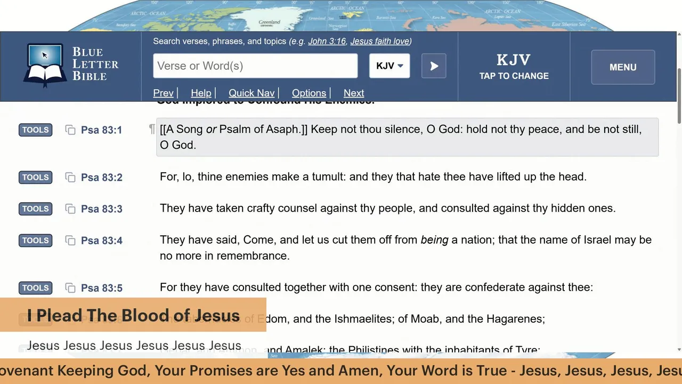Open the Blue Letter Bible logo
The image size is (682, 384).
pos(71,66)
